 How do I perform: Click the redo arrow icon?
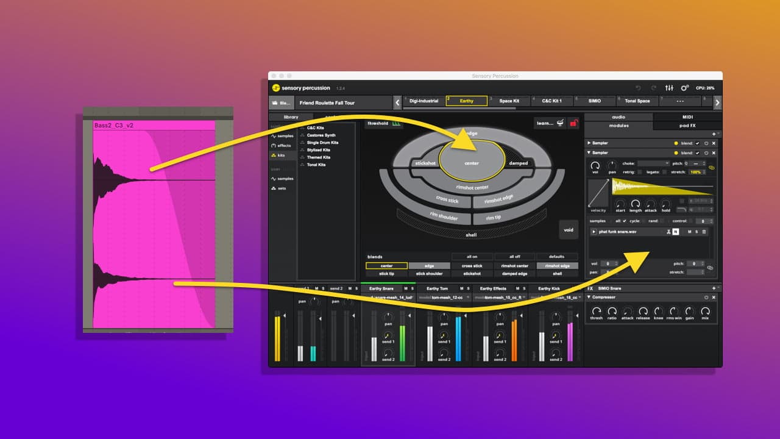(653, 88)
